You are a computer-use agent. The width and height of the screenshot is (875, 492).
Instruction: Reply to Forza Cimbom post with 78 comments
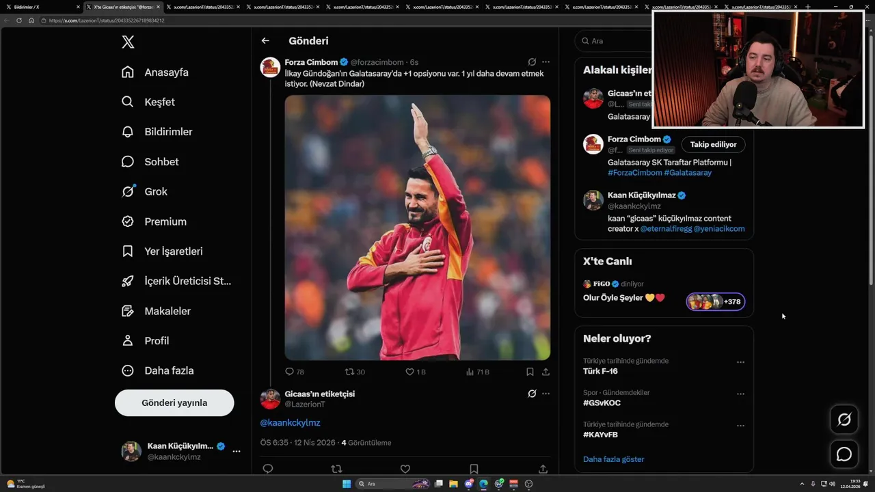tap(295, 372)
